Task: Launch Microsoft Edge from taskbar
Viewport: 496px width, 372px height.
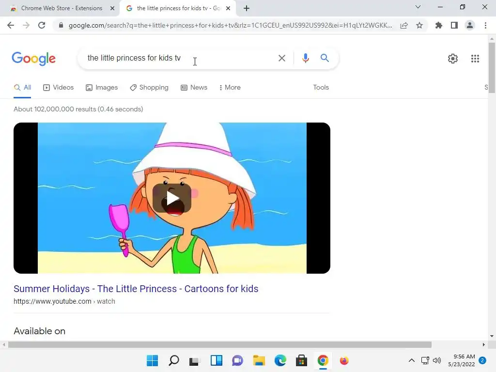Action: pos(280,360)
